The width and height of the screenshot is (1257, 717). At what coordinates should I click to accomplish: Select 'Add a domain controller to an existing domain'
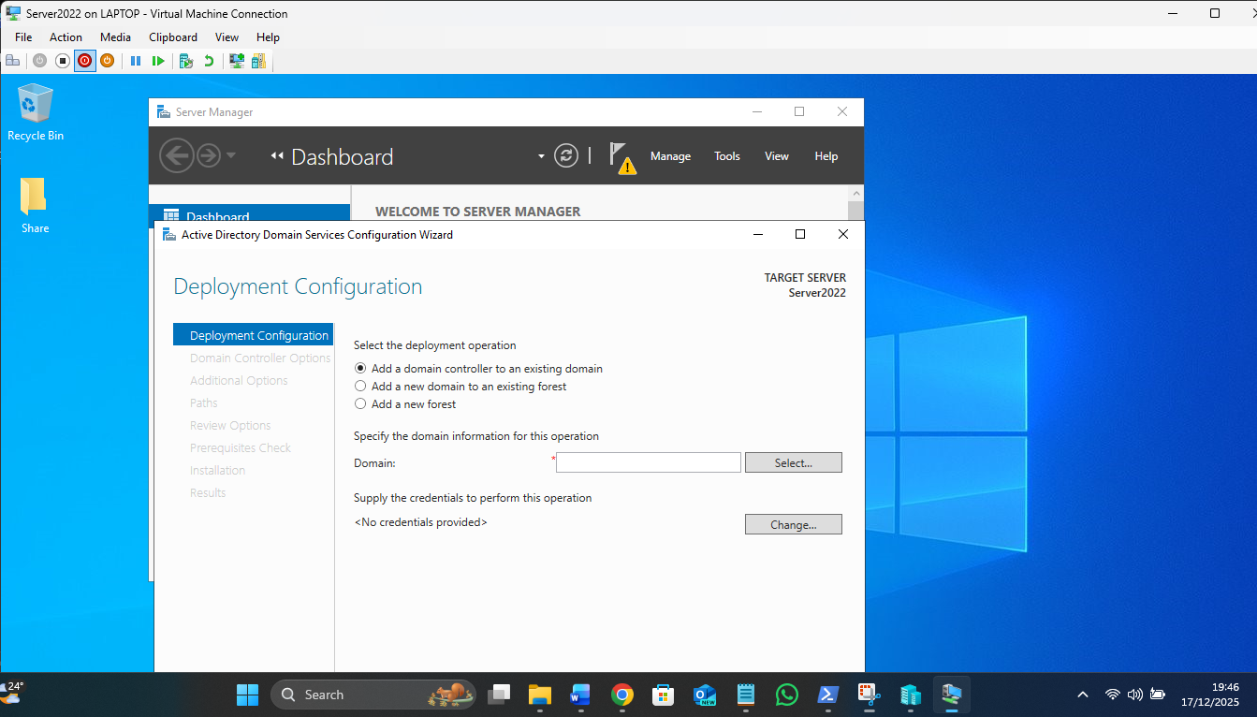pos(360,369)
